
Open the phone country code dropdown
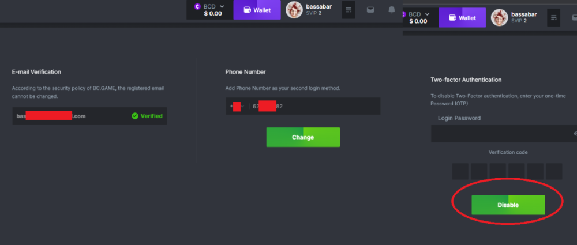[237, 106]
